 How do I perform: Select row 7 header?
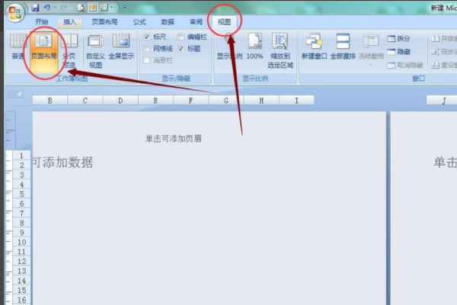pyautogui.click(x=21, y=213)
